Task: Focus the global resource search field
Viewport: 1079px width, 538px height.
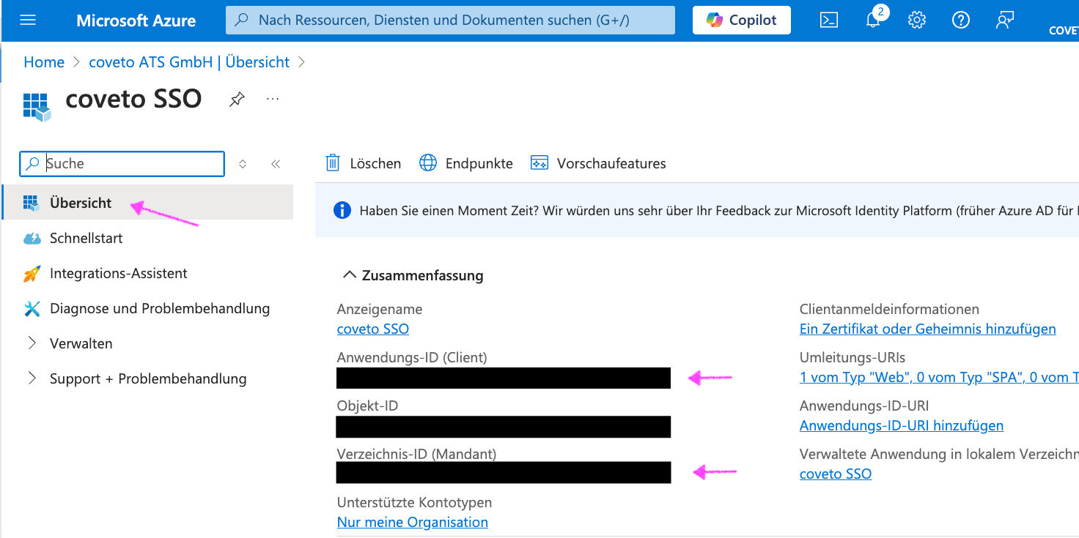Action: (x=450, y=20)
